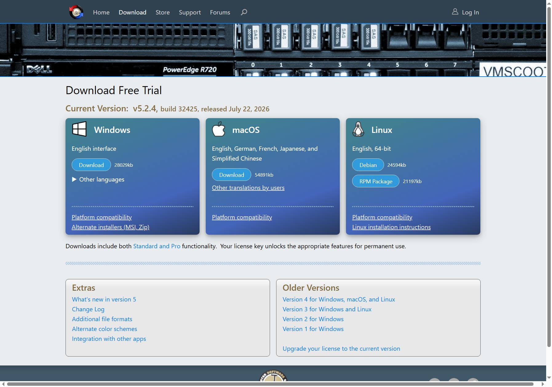The image size is (552, 387).
Task: Open the Change Log link
Action: tap(88, 309)
